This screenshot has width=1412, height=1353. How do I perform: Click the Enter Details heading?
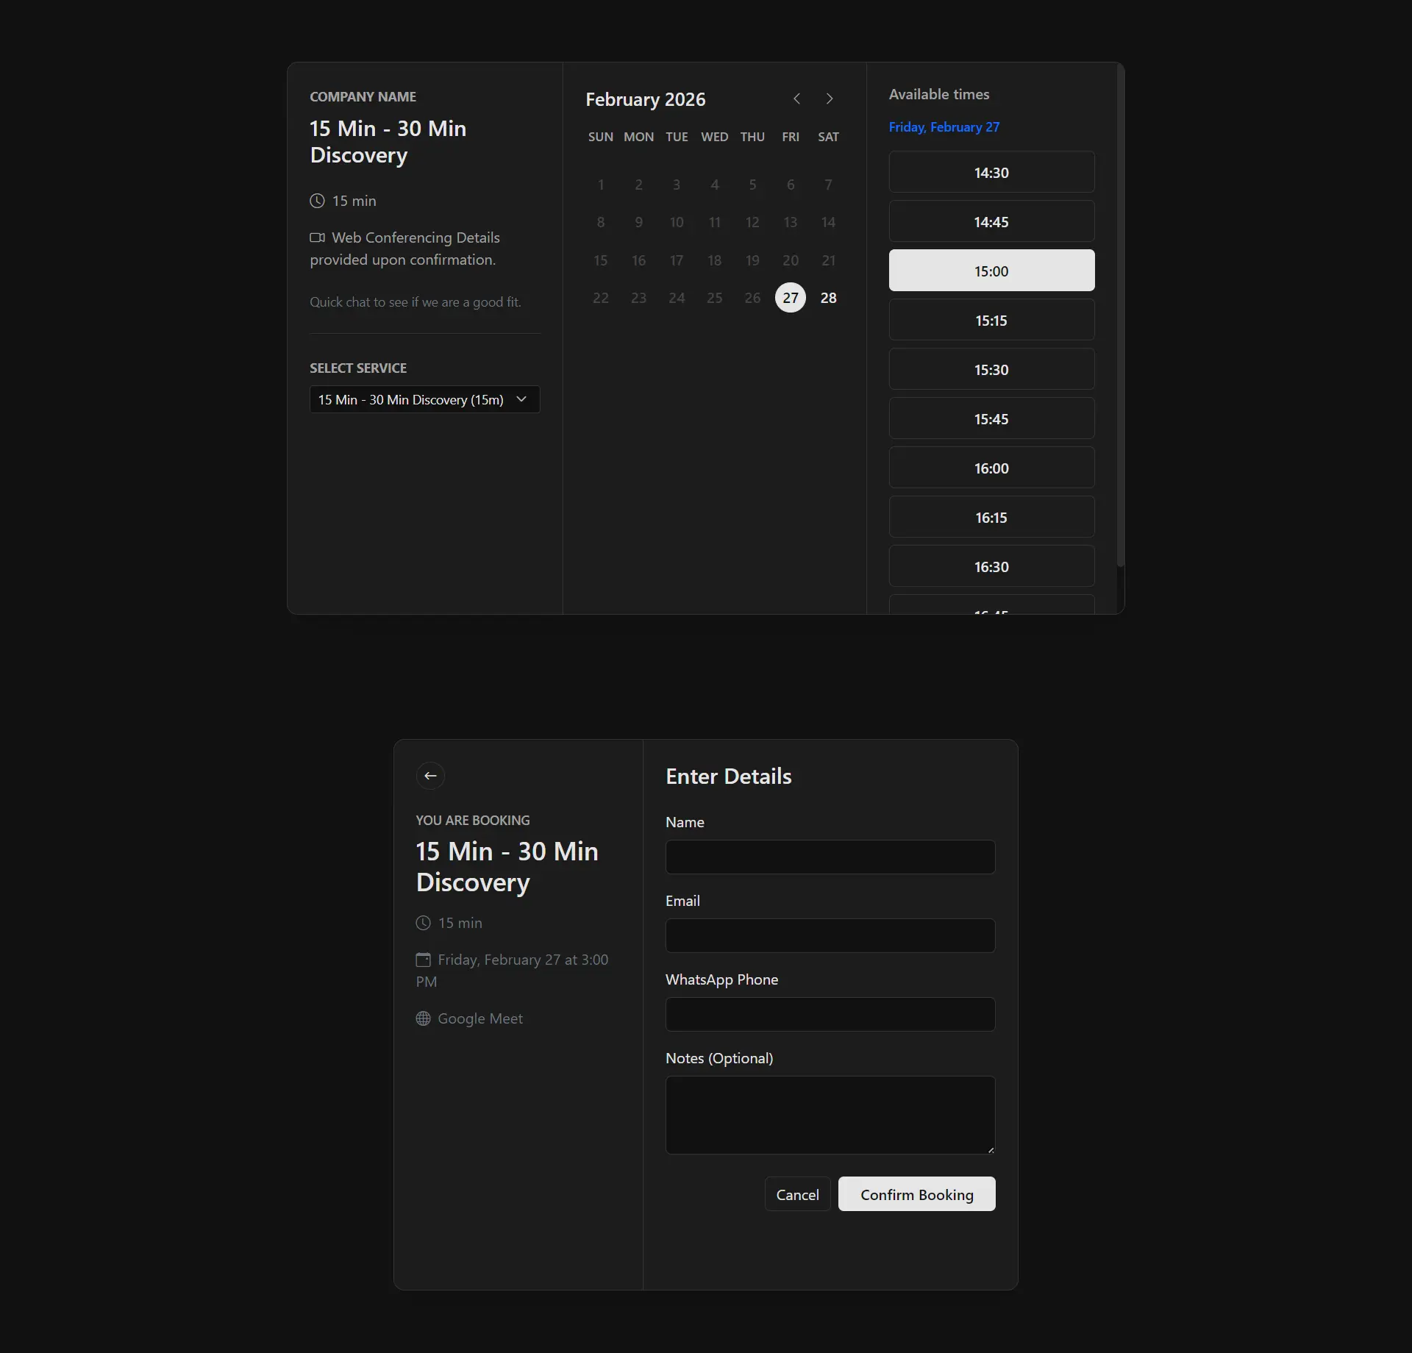[x=729, y=777]
